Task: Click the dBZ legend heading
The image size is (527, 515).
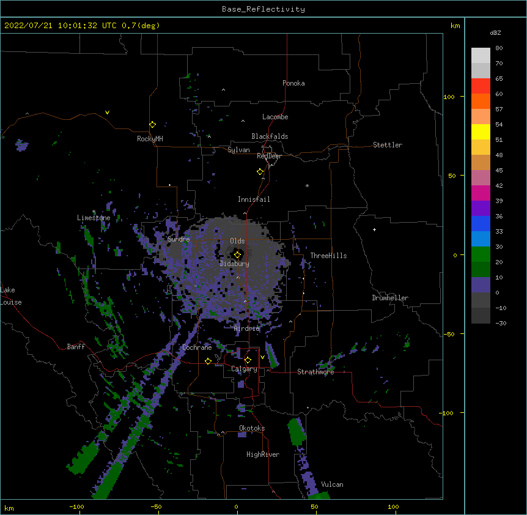Action: 495,33
